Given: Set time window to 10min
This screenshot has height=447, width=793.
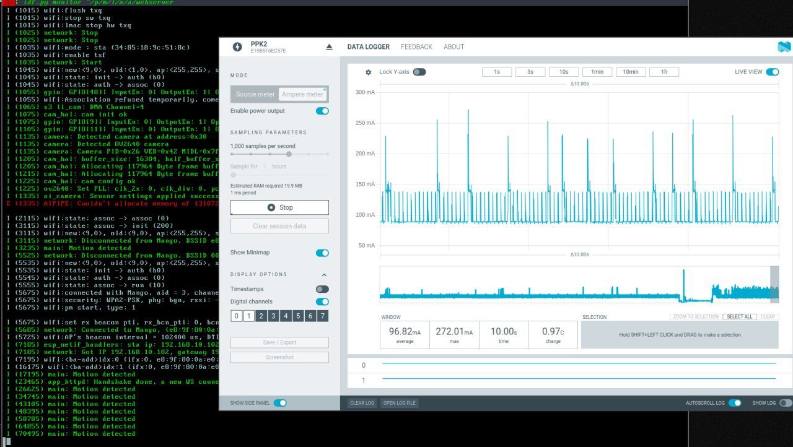Looking at the screenshot, I should pyautogui.click(x=631, y=72).
